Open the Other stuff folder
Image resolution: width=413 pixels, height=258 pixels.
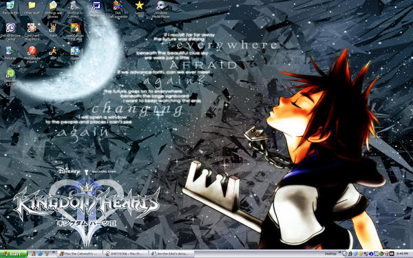click(32, 8)
